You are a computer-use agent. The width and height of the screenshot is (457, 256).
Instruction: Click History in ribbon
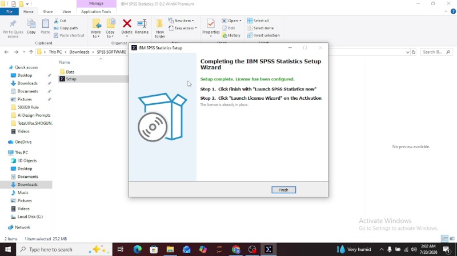coord(231,35)
